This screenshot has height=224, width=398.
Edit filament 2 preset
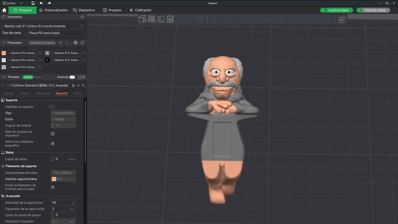pyautogui.click(x=84, y=53)
